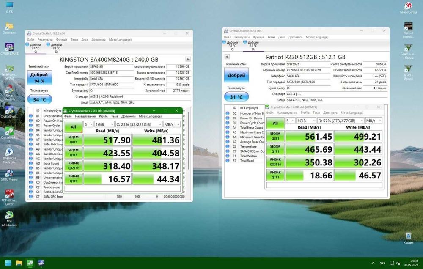Launch STDU Viewer from the desktop

click(x=9, y=175)
